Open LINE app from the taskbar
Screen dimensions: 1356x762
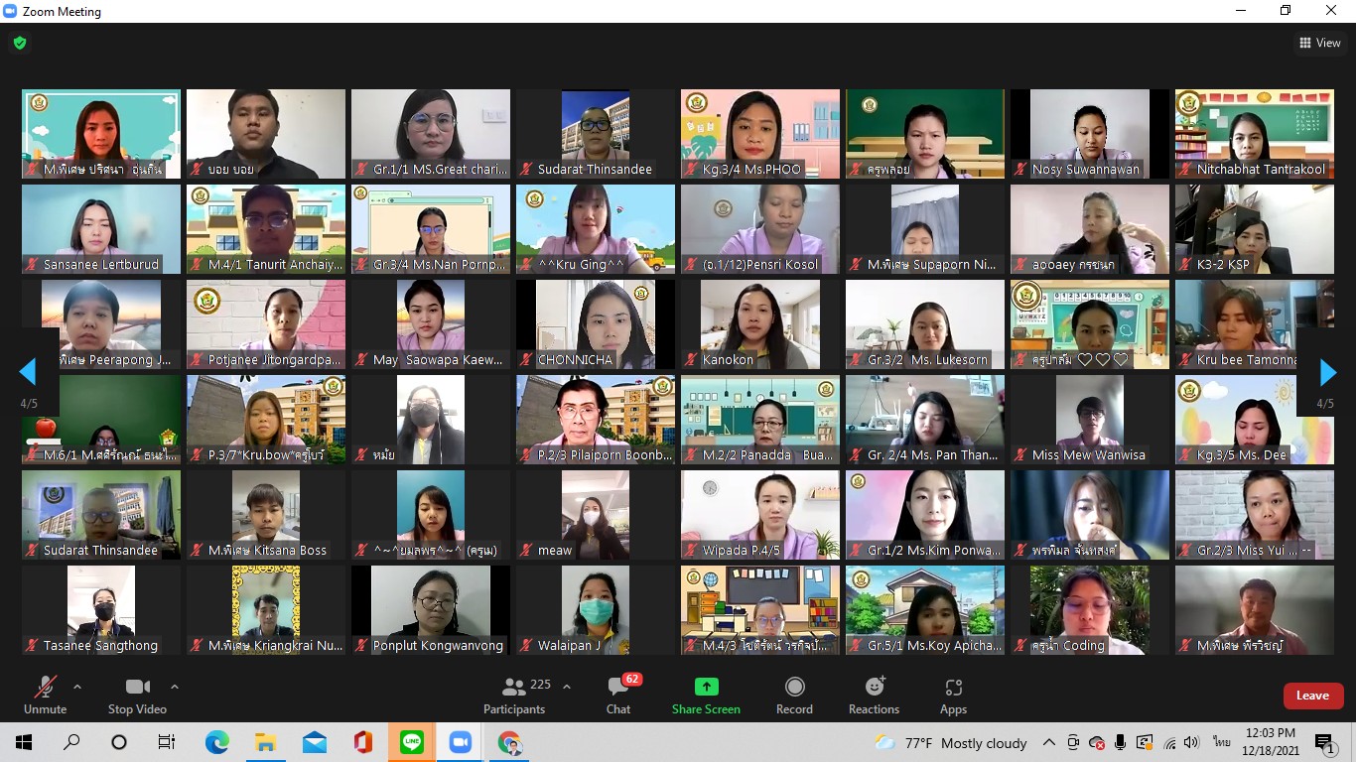[412, 742]
